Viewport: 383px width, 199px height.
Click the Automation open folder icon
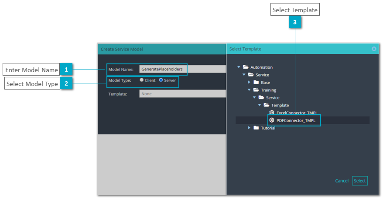[246, 67]
